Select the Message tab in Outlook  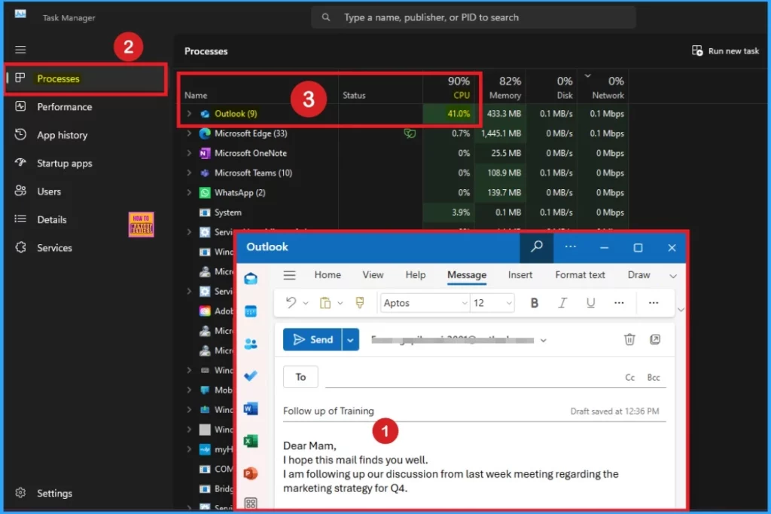[467, 275]
